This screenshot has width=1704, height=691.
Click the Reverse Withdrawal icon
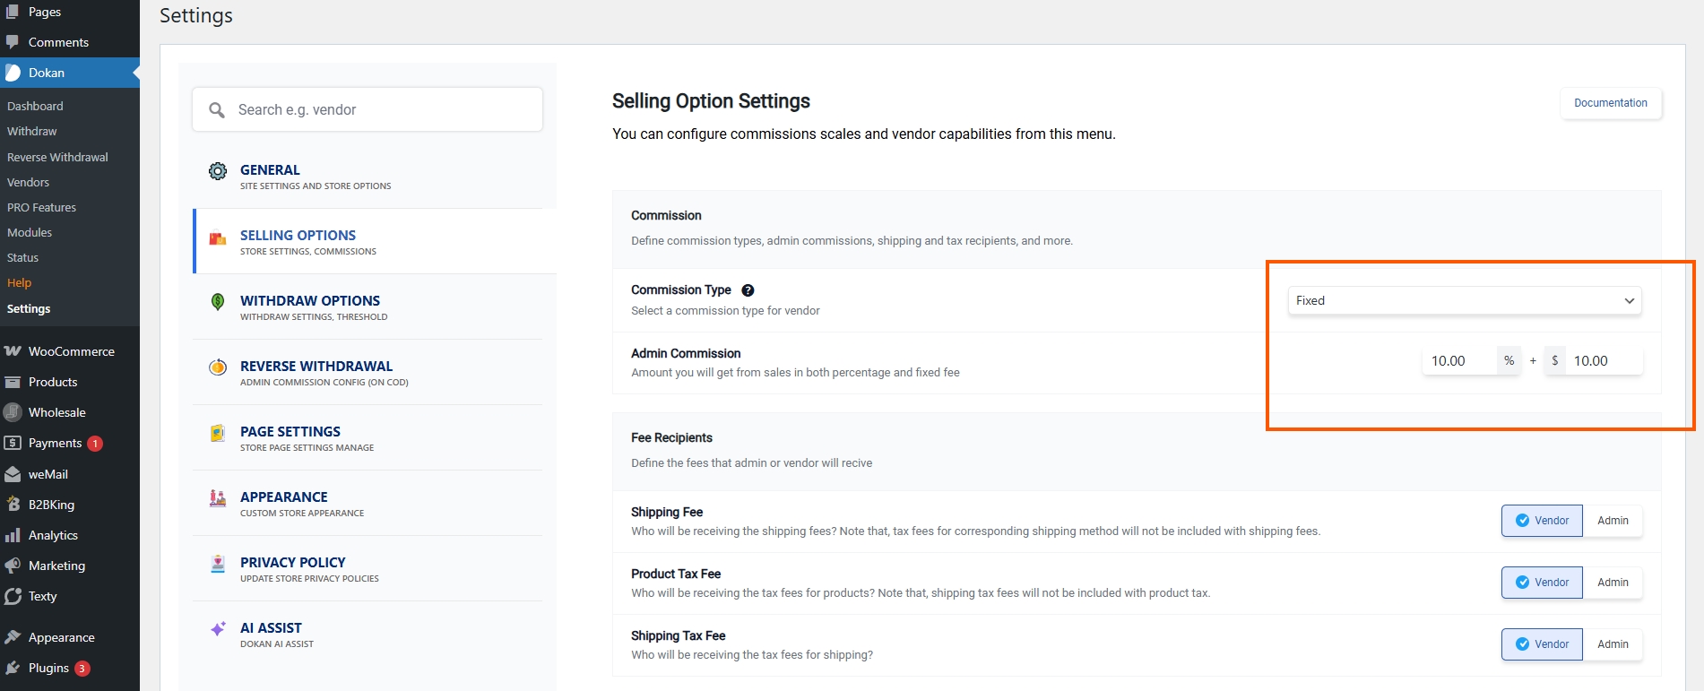217,367
